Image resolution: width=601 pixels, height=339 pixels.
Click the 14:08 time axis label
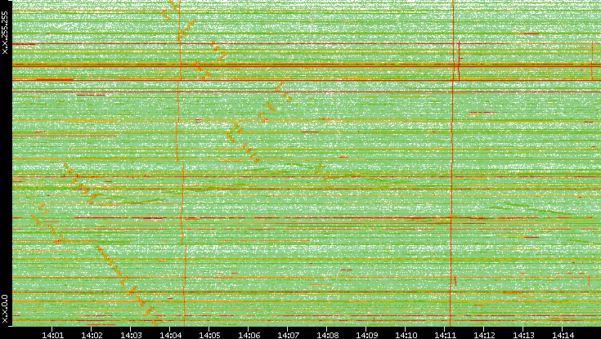pos(327,335)
